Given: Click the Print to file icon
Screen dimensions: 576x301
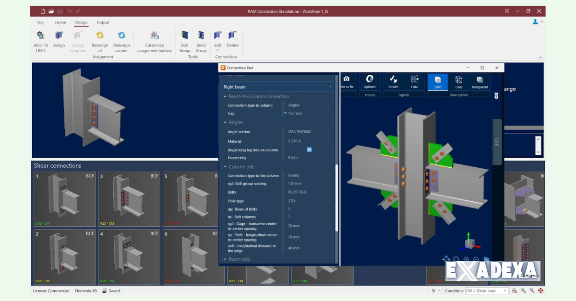Looking at the screenshot, I should pyautogui.click(x=347, y=82).
